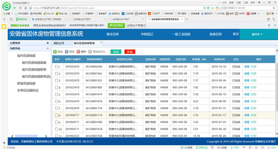
Task: Open the user account dropdown in header
Action: 257,34
